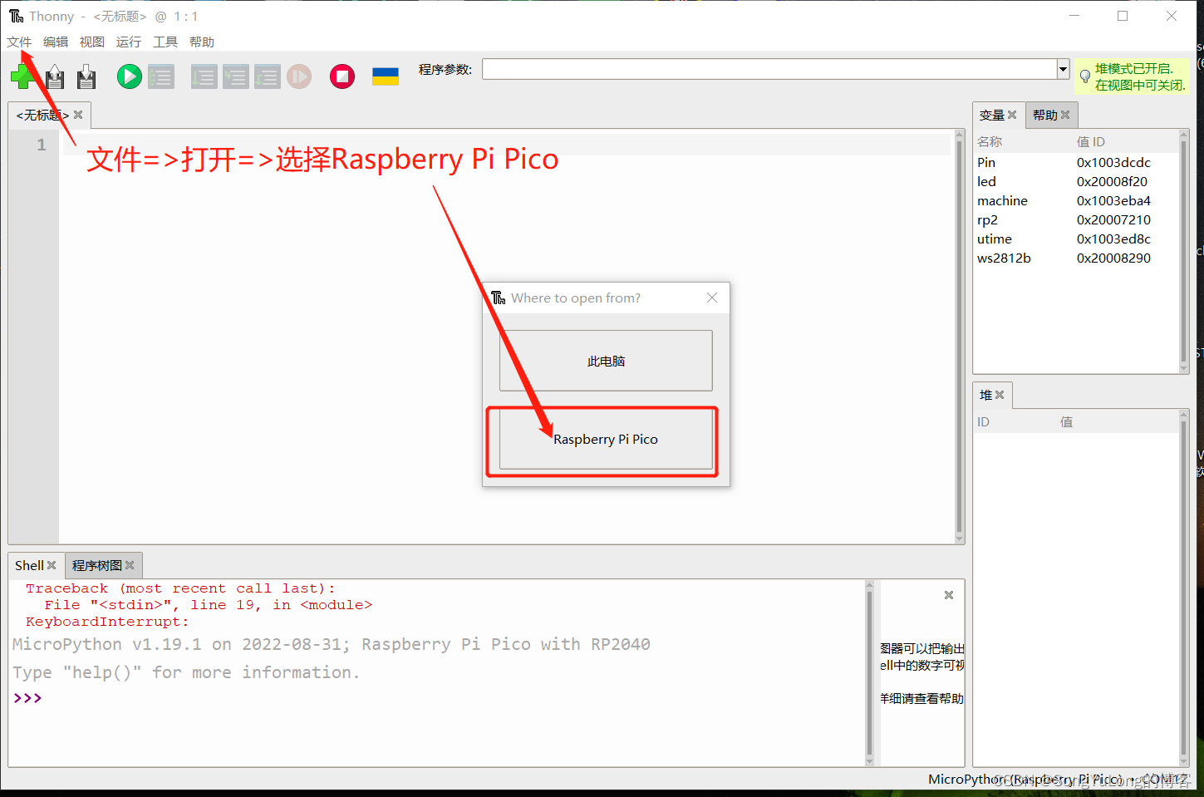Open the 编辑 menu
1204x797 pixels.
[x=56, y=42]
